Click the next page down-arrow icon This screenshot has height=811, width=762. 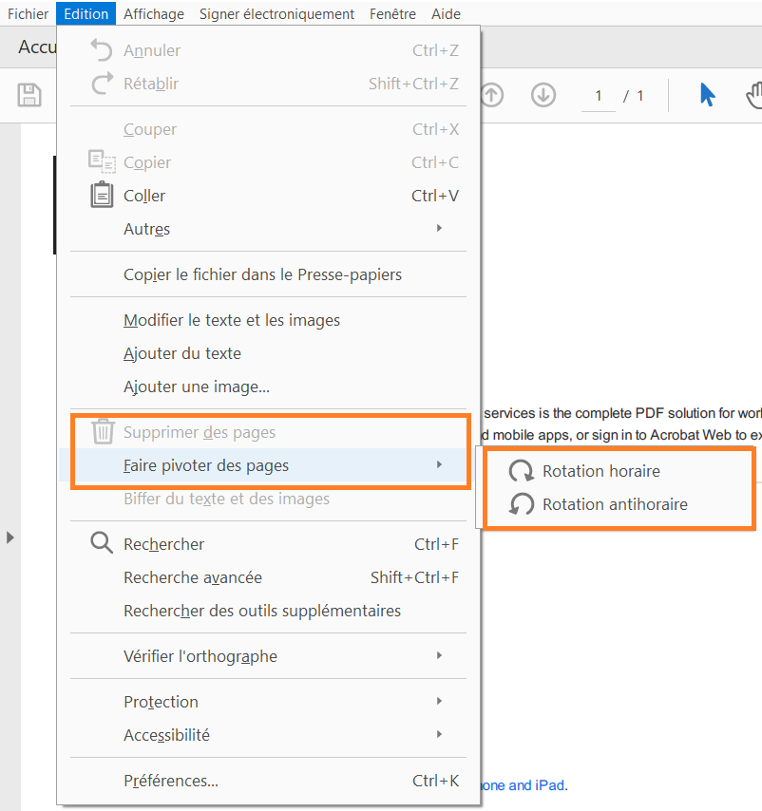543,95
